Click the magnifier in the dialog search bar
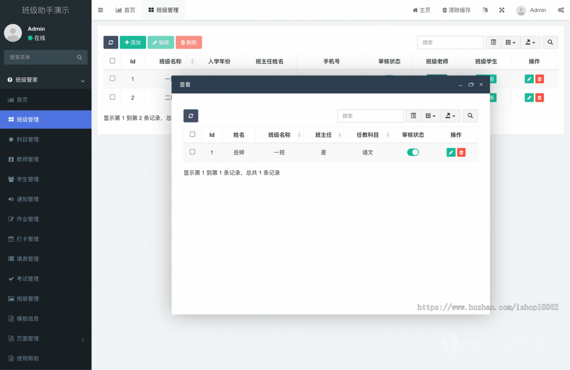The height and width of the screenshot is (370, 570). pyautogui.click(x=470, y=115)
